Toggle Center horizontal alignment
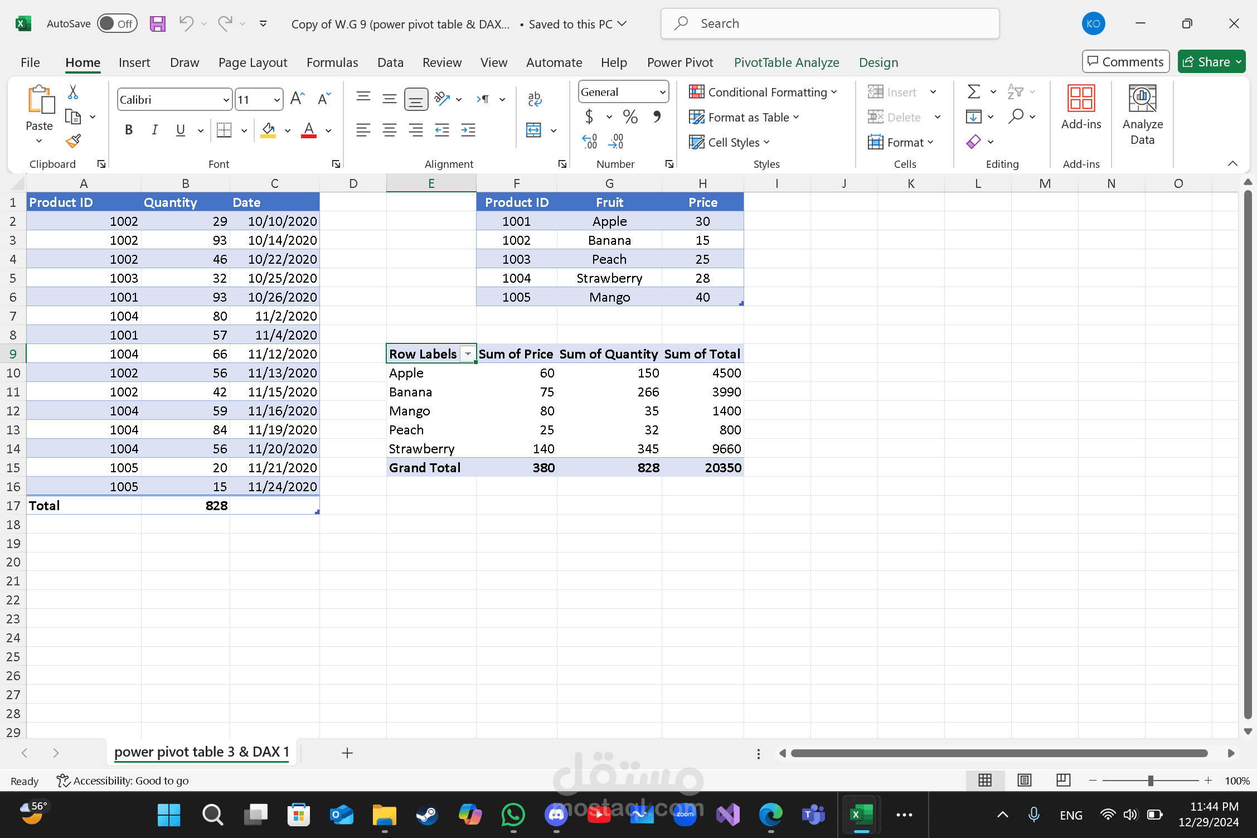The height and width of the screenshot is (838, 1257). [x=390, y=130]
